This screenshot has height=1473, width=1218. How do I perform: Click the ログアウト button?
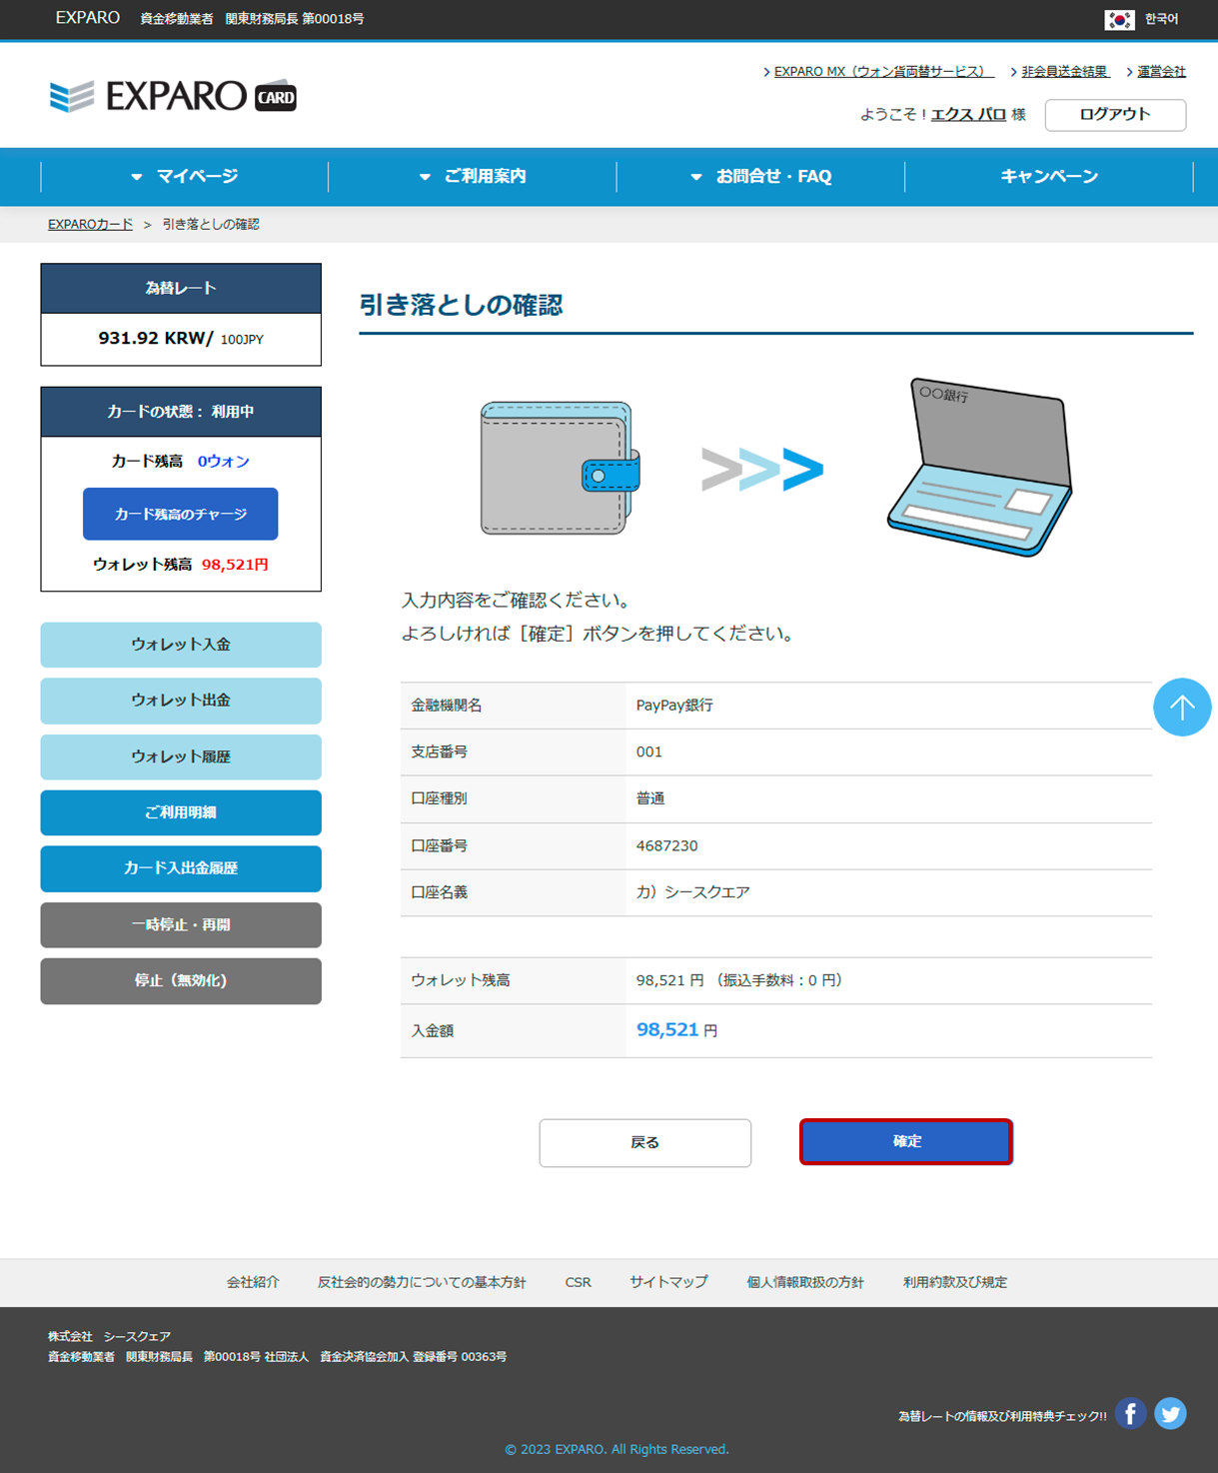(x=1115, y=115)
